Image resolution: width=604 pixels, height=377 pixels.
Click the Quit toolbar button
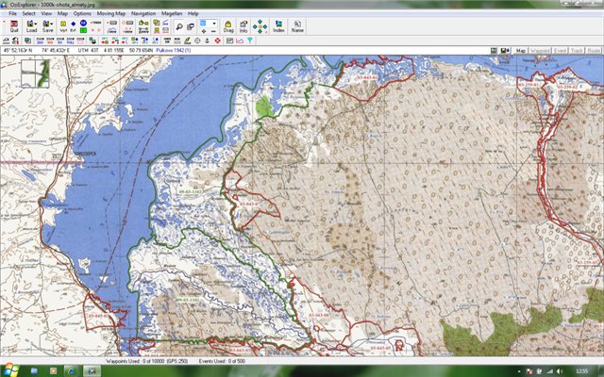(x=14, y=26)
